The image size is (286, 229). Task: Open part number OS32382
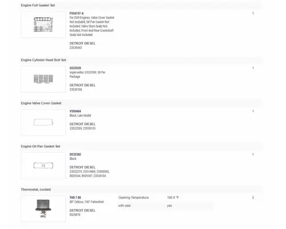(x=75, y=155)
